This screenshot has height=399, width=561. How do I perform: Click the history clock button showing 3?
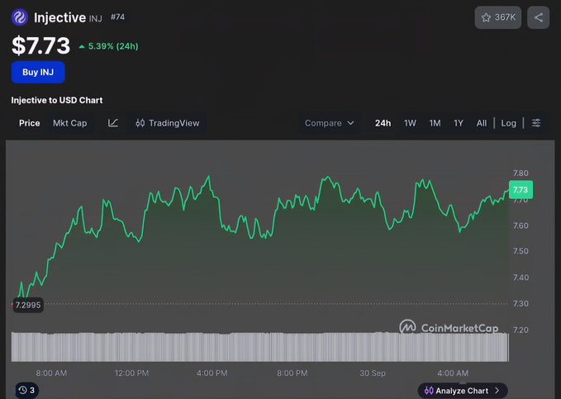pyautogui.click(x=26, y=390)
